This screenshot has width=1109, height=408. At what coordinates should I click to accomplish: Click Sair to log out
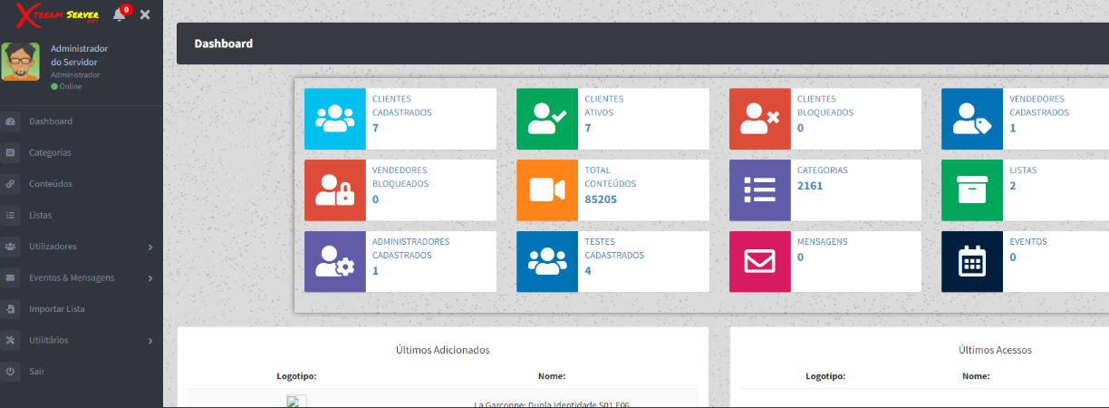36,372
